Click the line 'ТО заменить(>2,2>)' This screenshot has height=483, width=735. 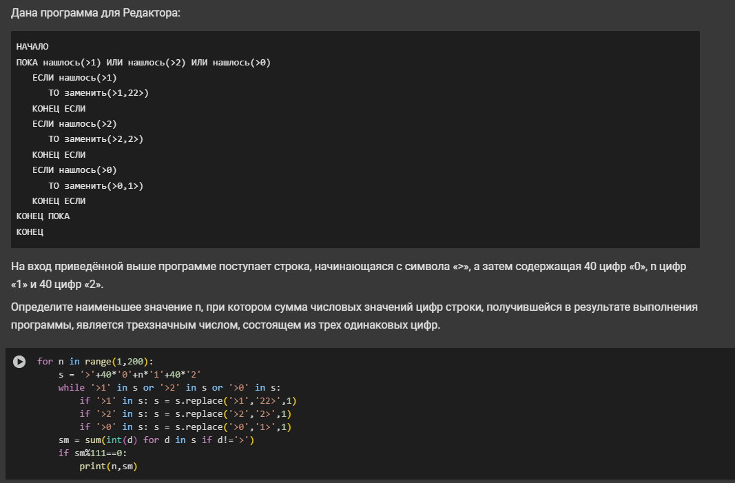96,138
